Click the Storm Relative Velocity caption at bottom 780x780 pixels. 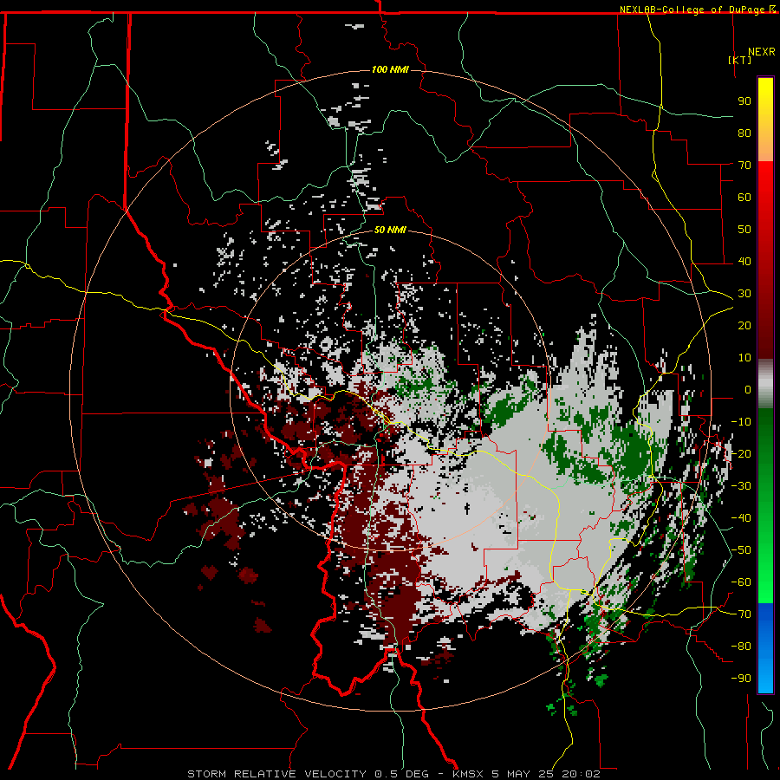(393, 774)
